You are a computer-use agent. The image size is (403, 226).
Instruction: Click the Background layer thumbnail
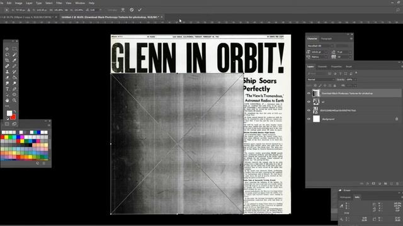point(316,119)
